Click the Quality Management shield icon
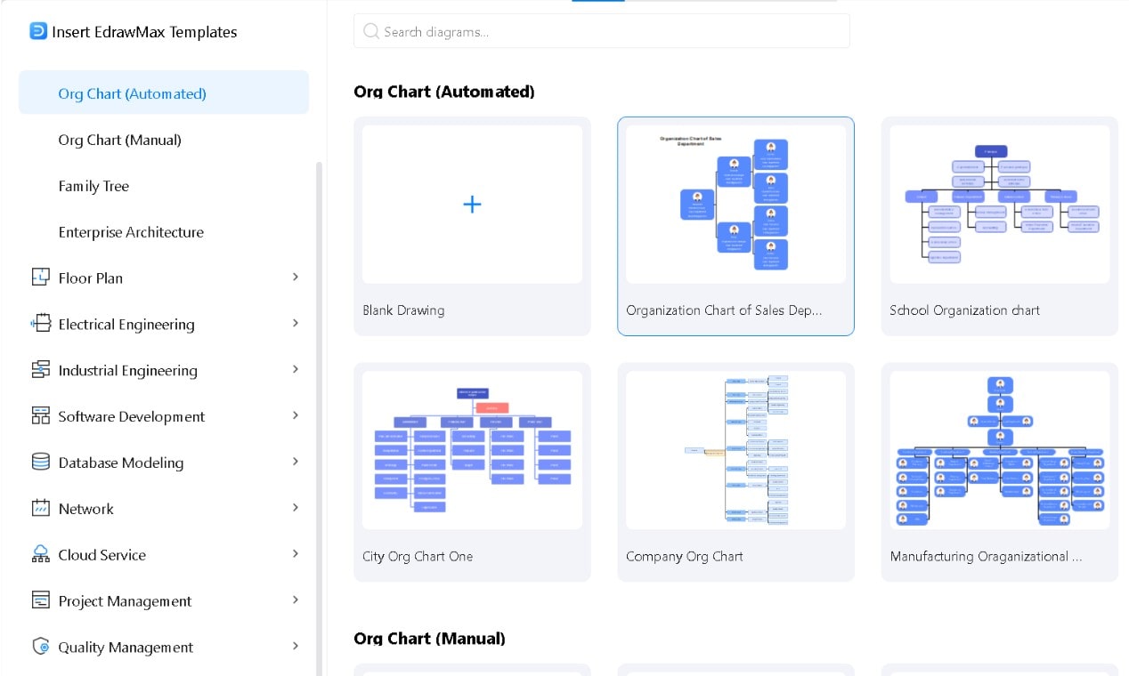 point(40,647)
